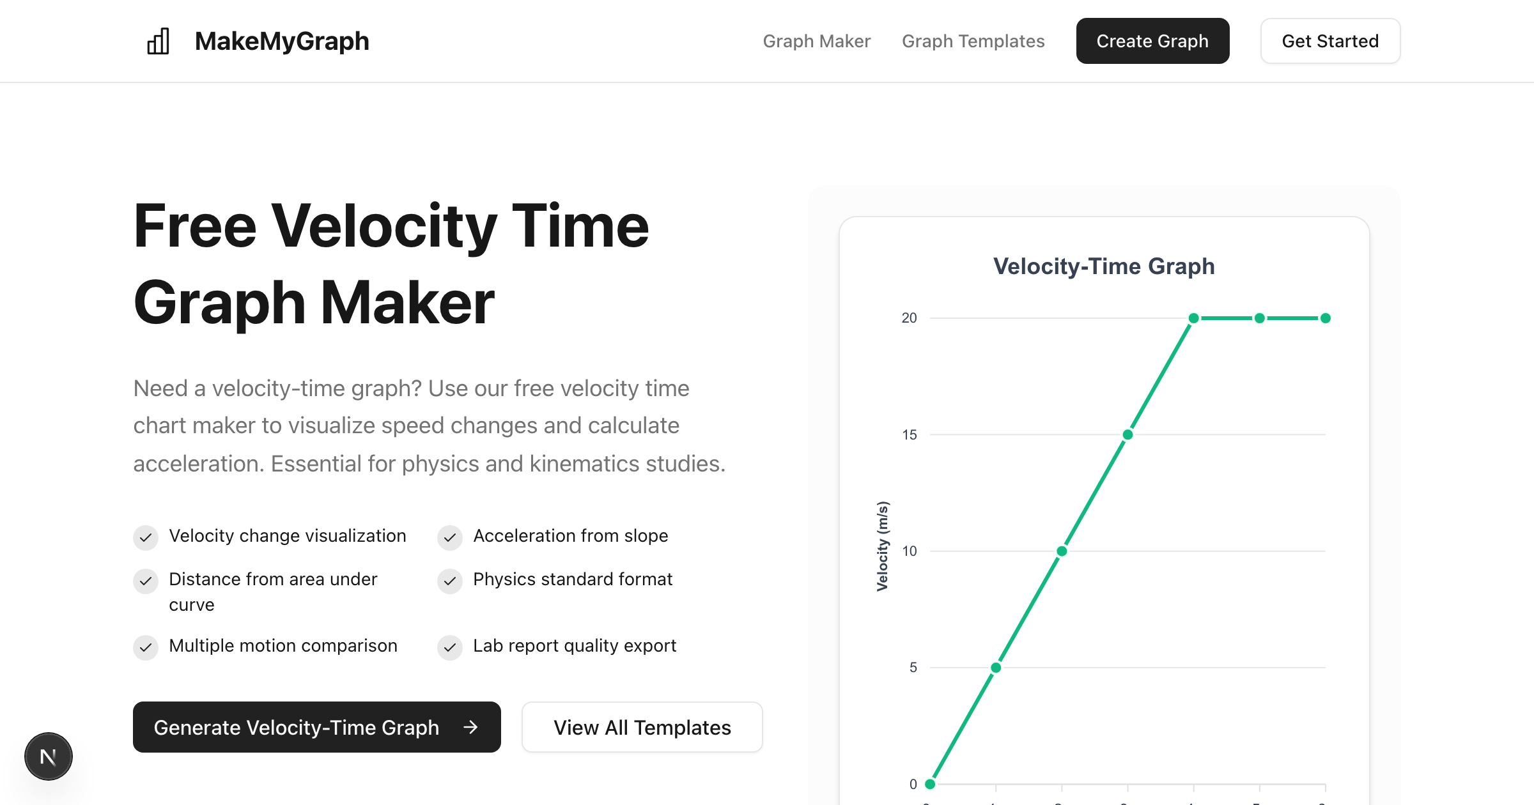The width and height of the screenshot is (1534, 805).
Task: Click the graph data point at velocity 15
Action: click(x=1127, y=434)
